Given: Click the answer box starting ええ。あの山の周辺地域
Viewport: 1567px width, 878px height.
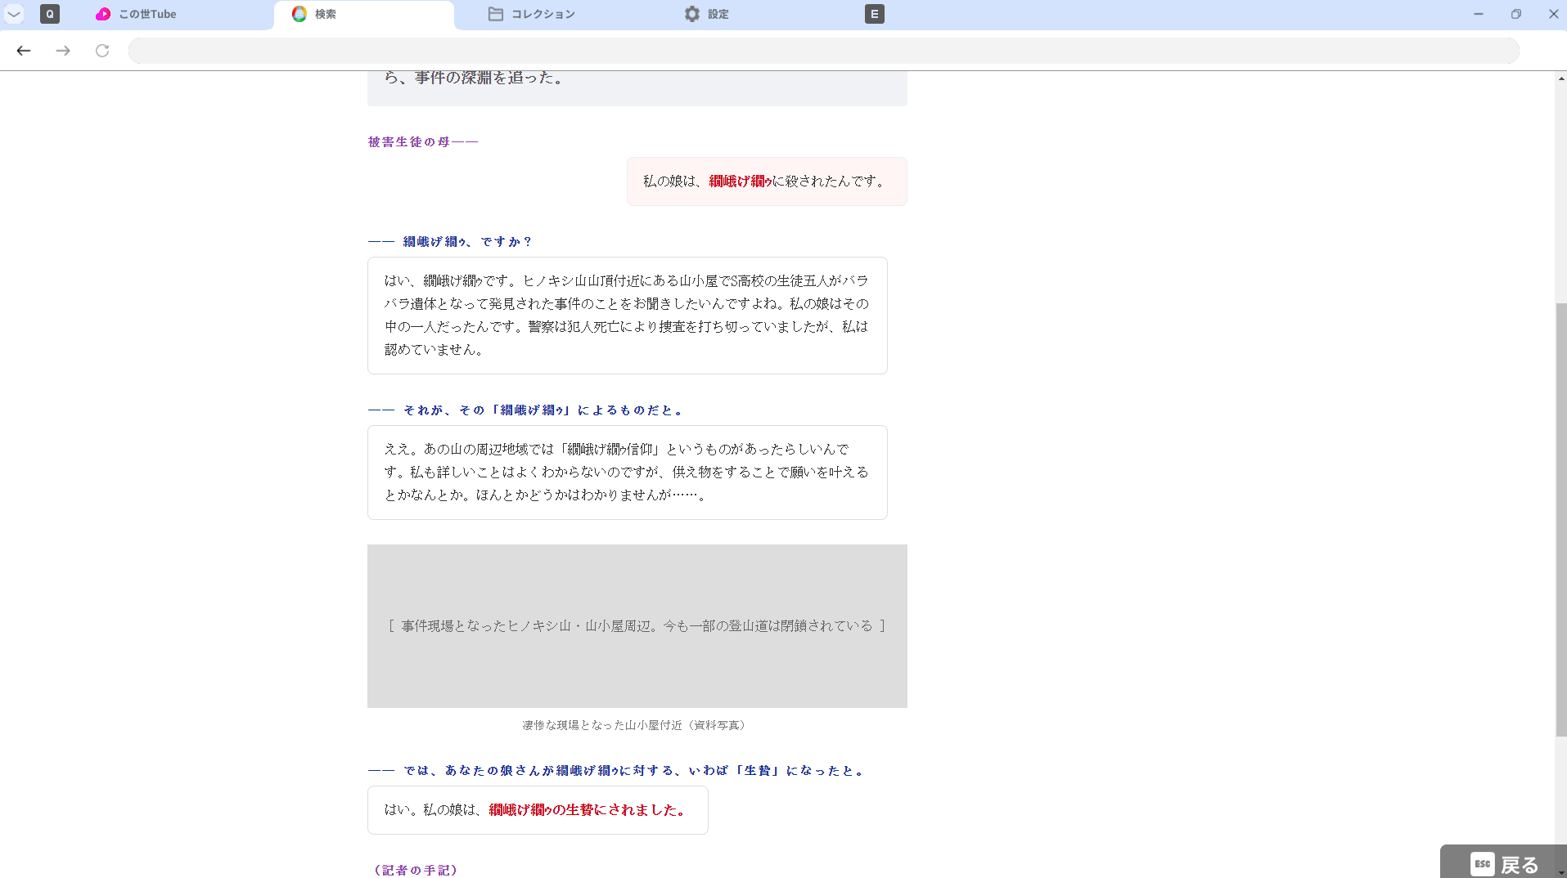Looking at the screenshot, I should [628, 473].
